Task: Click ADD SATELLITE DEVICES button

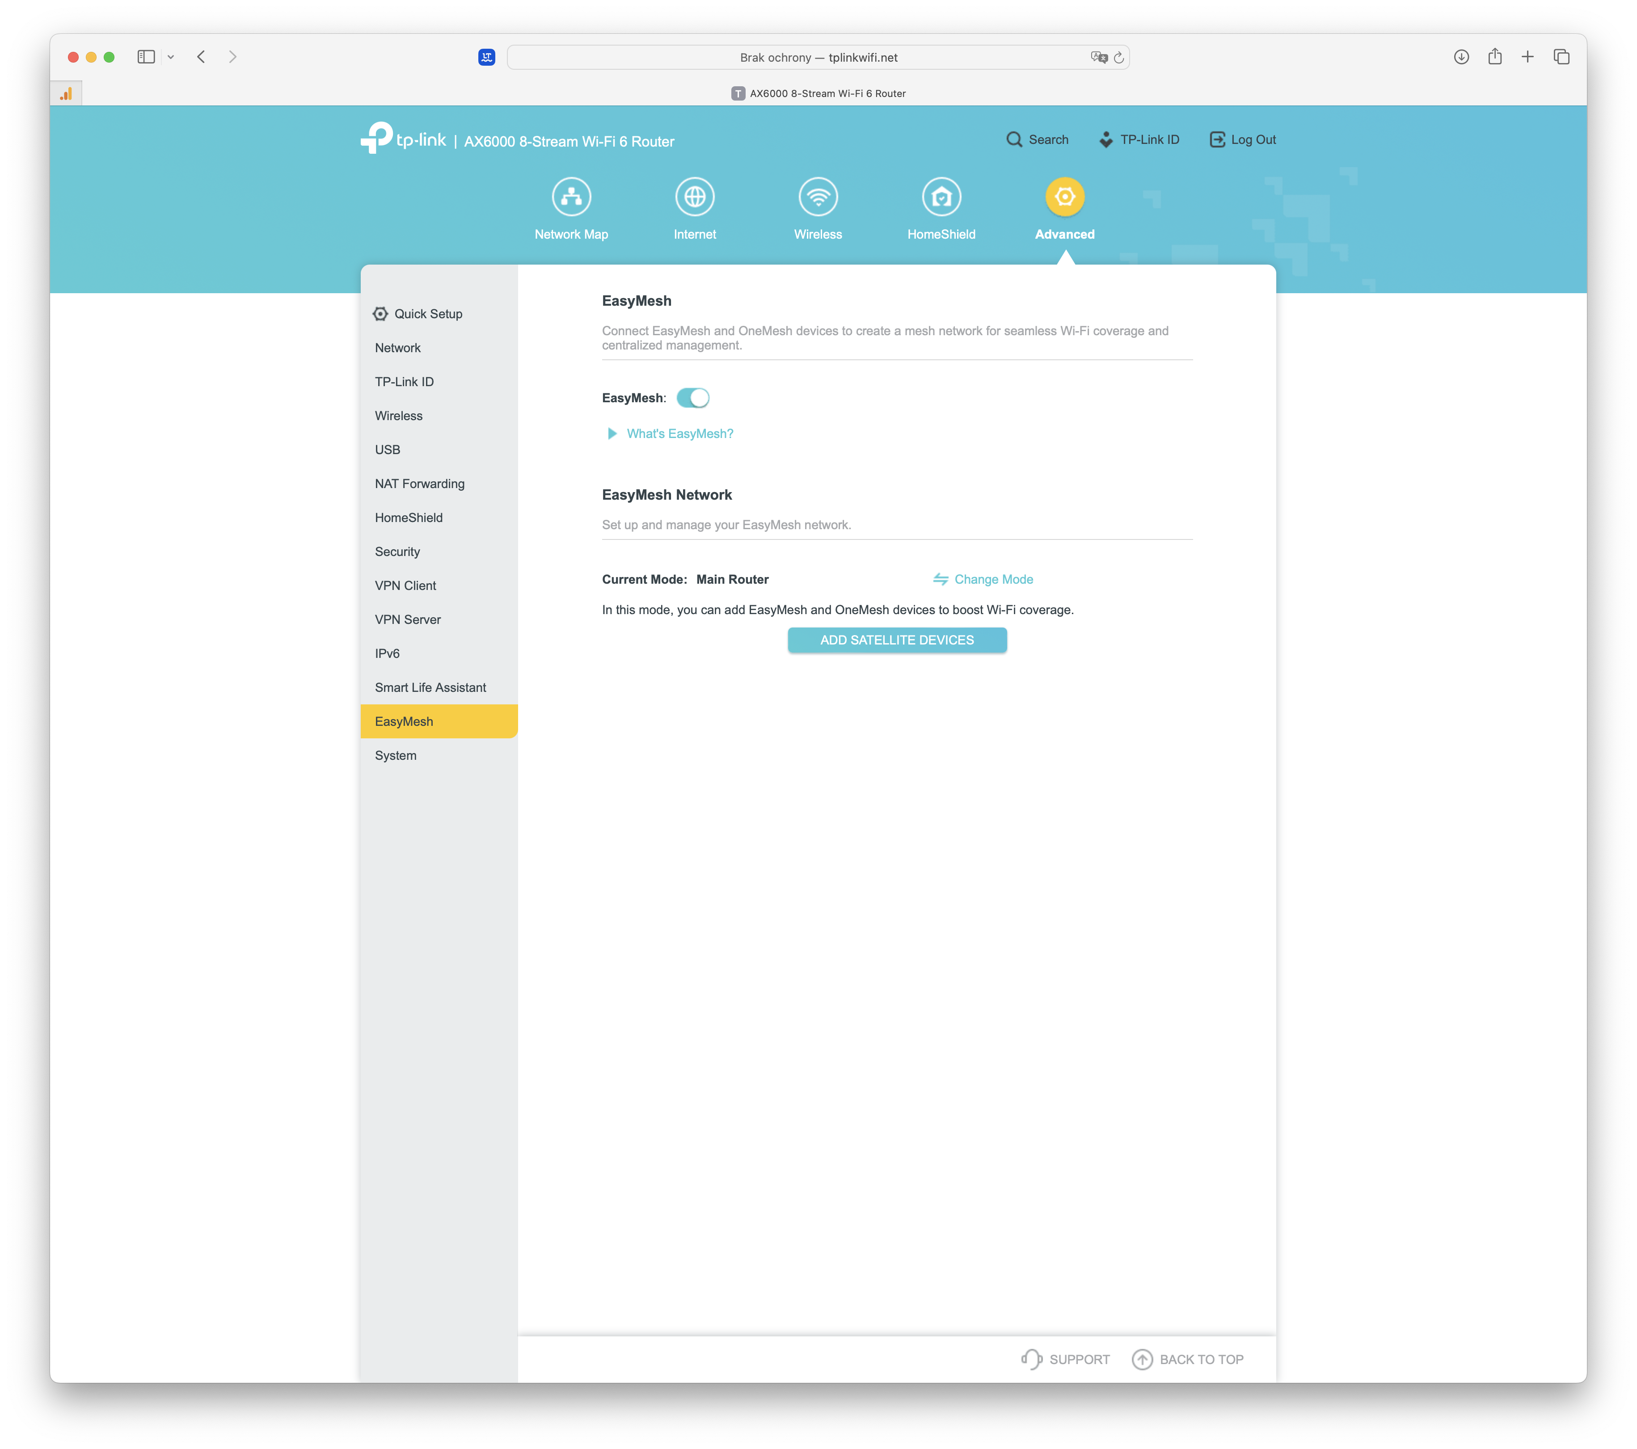Action: click(897, 640)
